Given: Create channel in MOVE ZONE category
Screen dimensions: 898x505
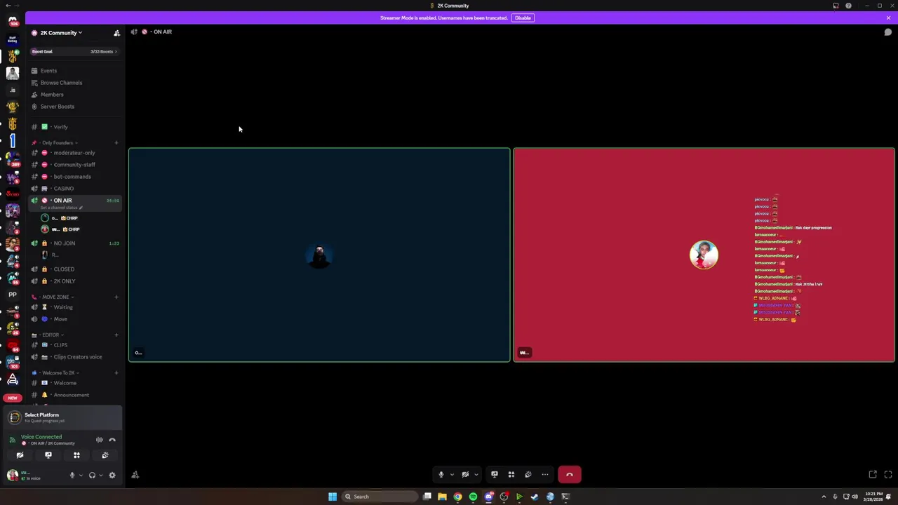Looking at the screenshot, I should (x=116, y=297).
